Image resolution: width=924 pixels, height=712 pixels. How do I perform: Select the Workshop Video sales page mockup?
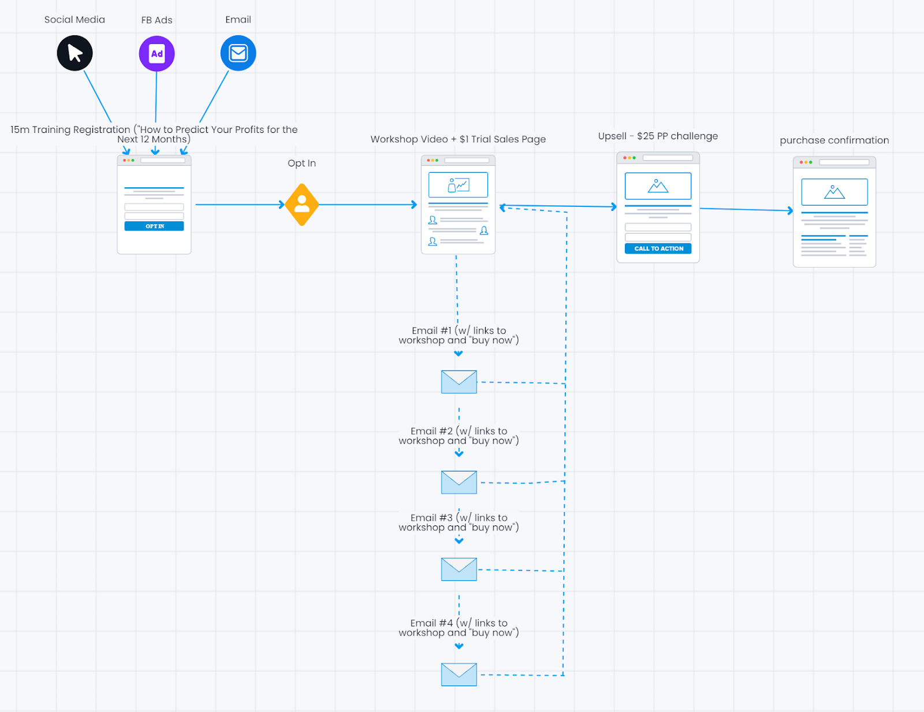click(x=458, y=205)
